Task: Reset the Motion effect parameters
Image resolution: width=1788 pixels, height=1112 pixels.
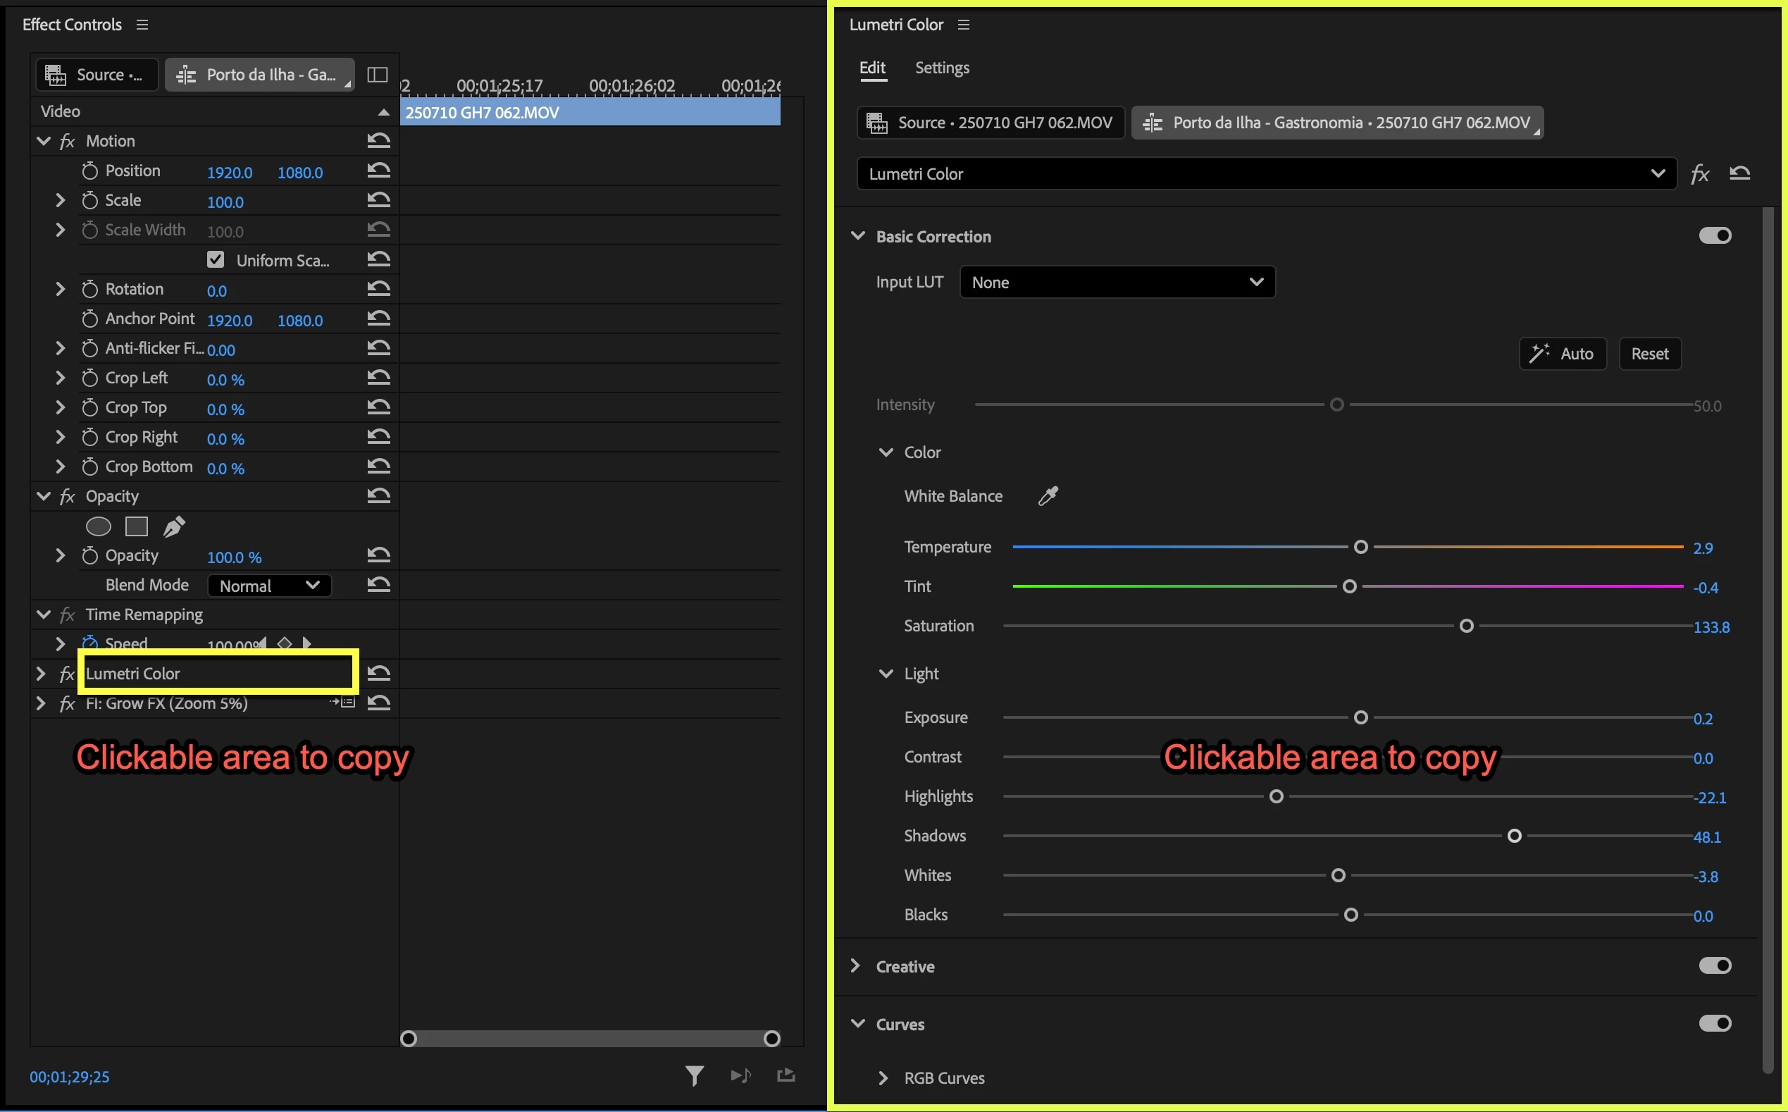Action: click(378, 140)
